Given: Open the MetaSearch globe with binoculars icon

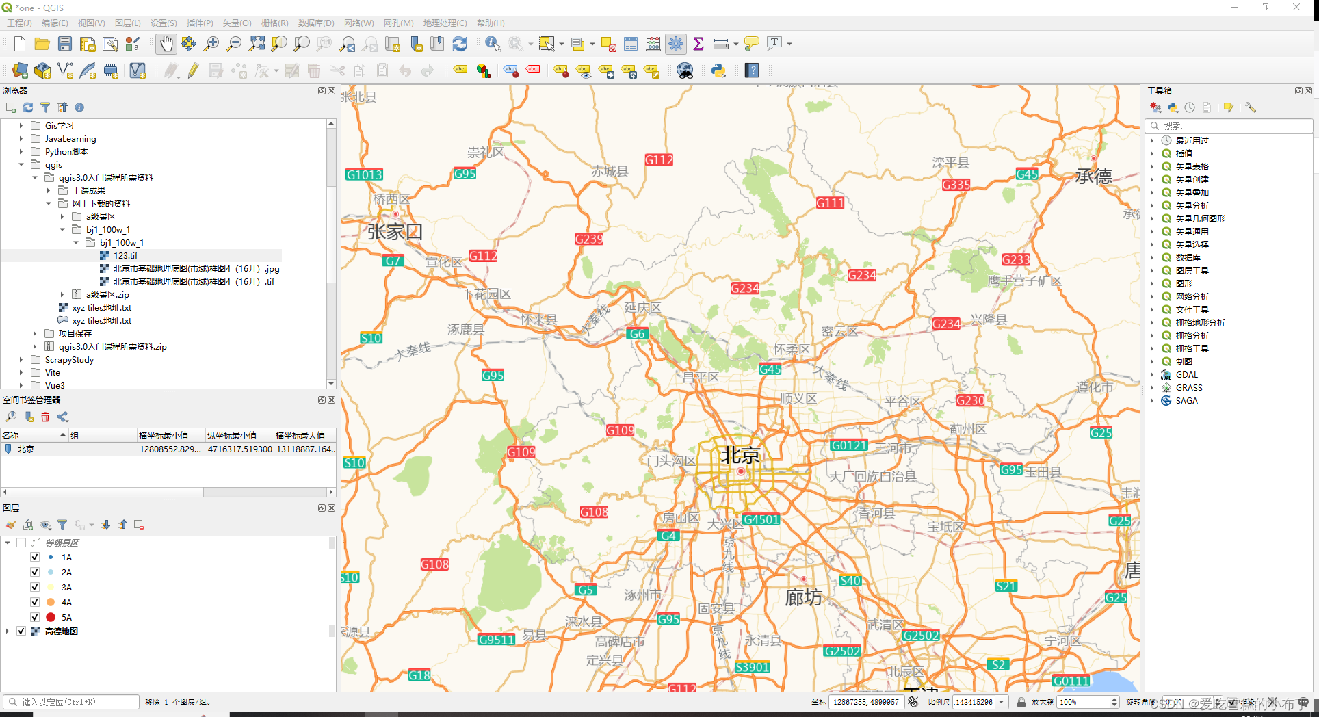Looking at the screenshot, I should tap(685, 70).
